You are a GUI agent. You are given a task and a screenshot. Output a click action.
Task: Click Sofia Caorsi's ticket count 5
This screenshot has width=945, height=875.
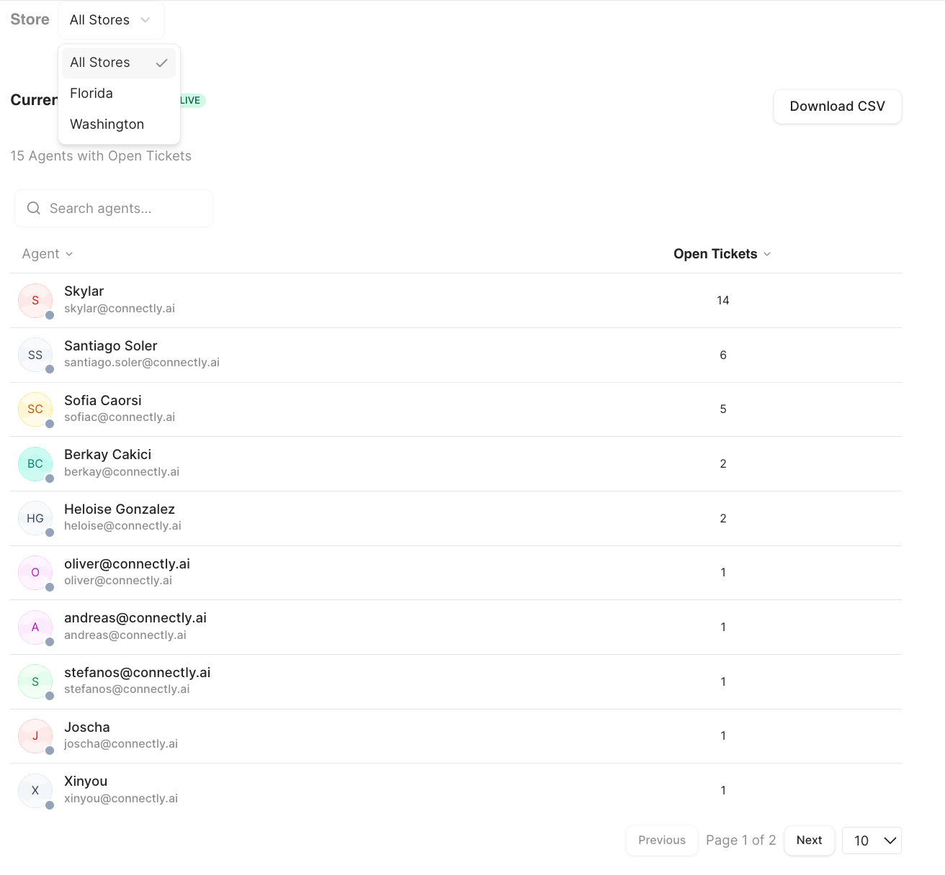point(723,409)
